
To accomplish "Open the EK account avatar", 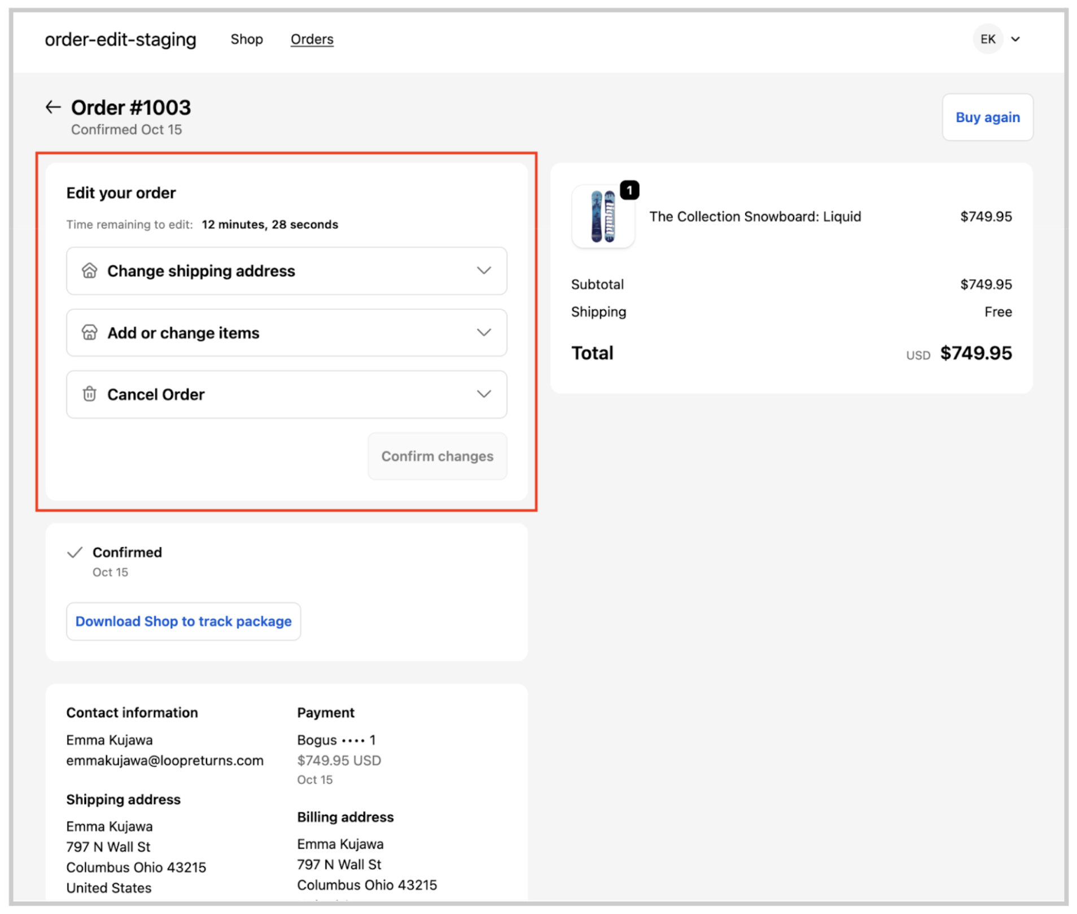I will [987, 39].
